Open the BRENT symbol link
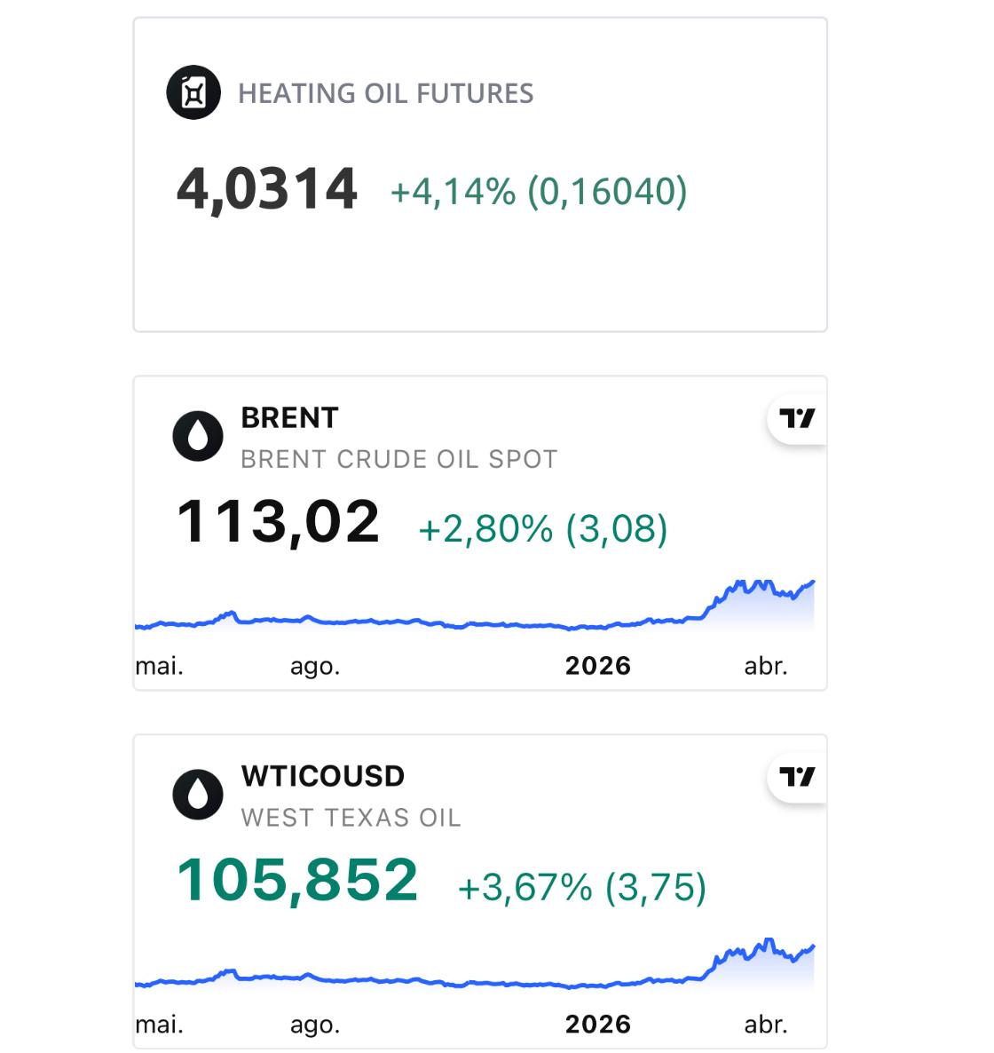 [289, 417]
